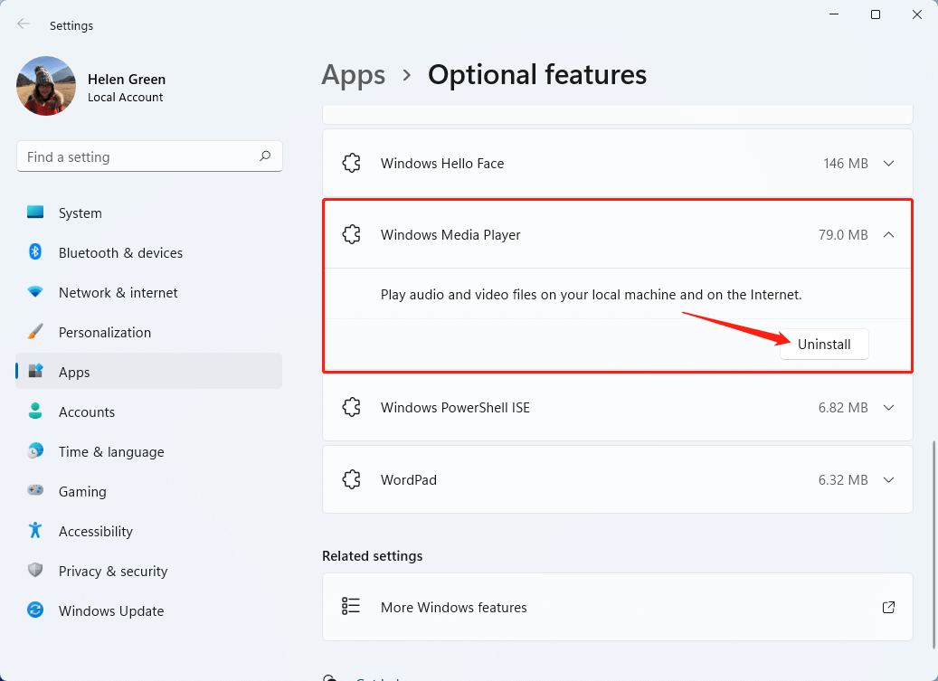Open Network & internet settings
Image resolution: width=938 pixels, height=681 pixels.
pos(149,292)
